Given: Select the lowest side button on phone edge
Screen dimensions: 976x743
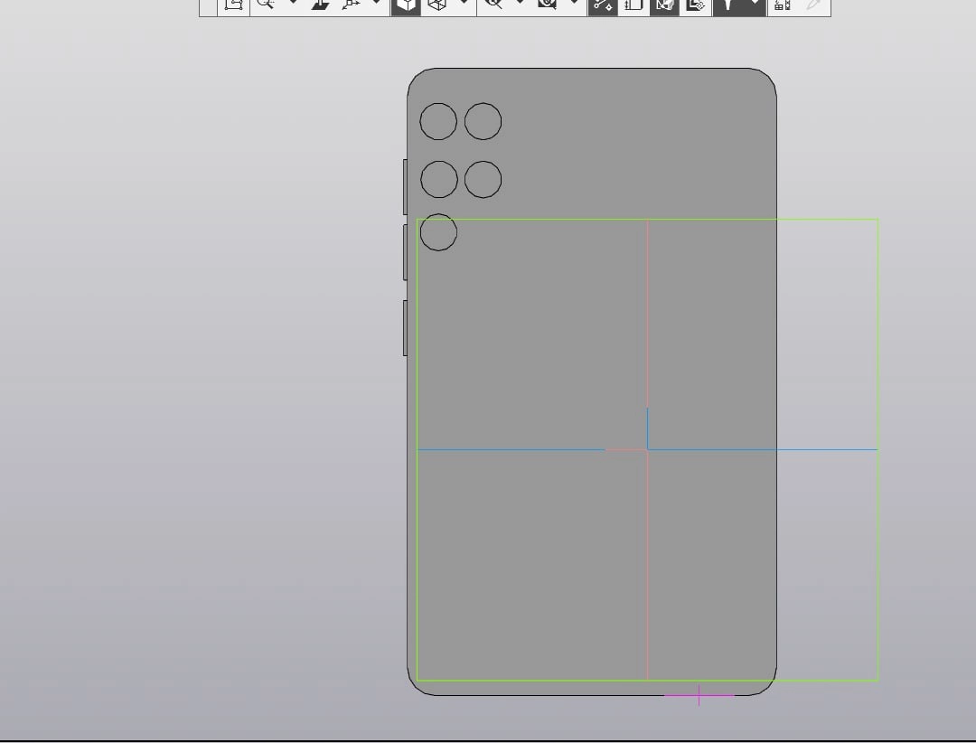Looking at the screenshot, I should pos(405,327).
